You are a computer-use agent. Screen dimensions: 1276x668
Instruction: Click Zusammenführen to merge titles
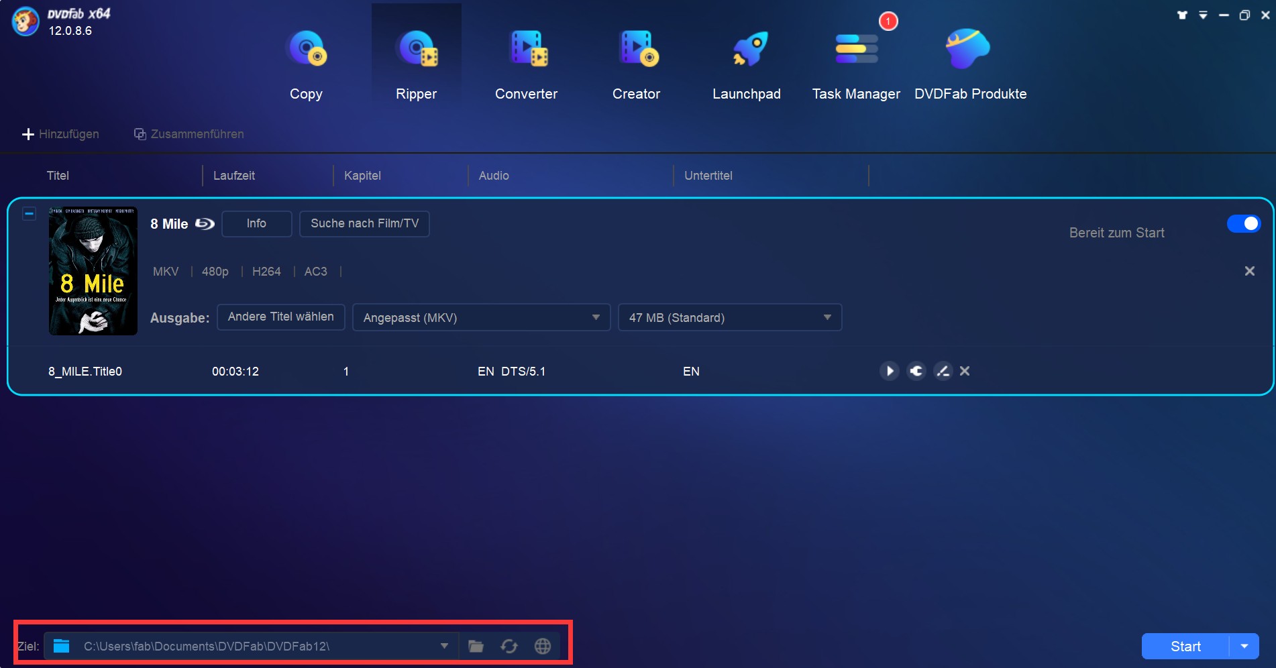[x=189, y=134]
